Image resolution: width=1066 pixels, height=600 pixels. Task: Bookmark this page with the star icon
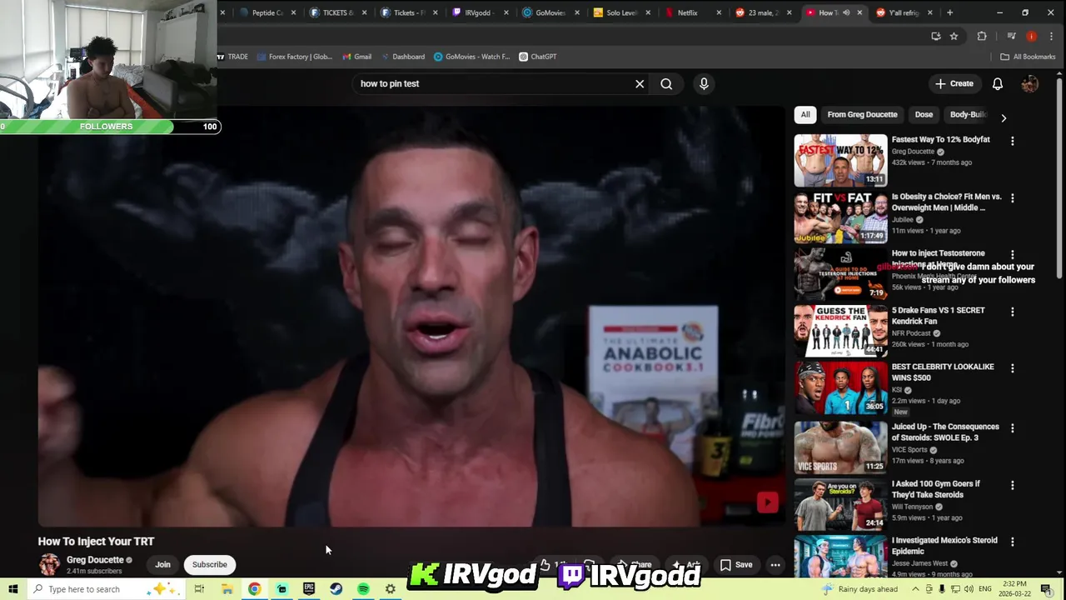tap(954, 36)
